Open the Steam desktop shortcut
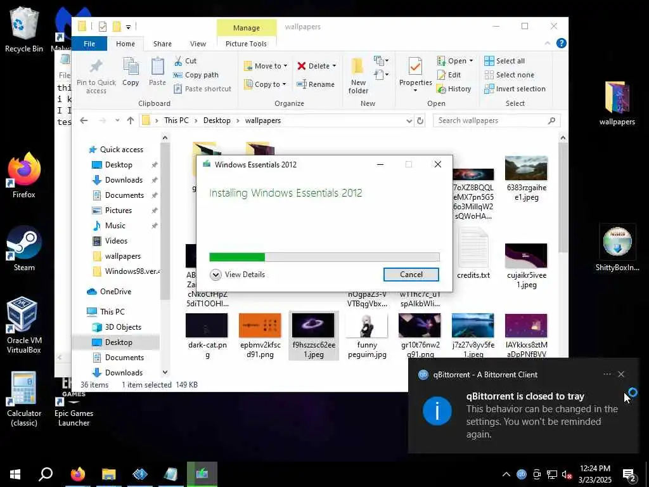The width and height of the screenshot is (649, 487). pyautogui.click(x=23, y=249)
